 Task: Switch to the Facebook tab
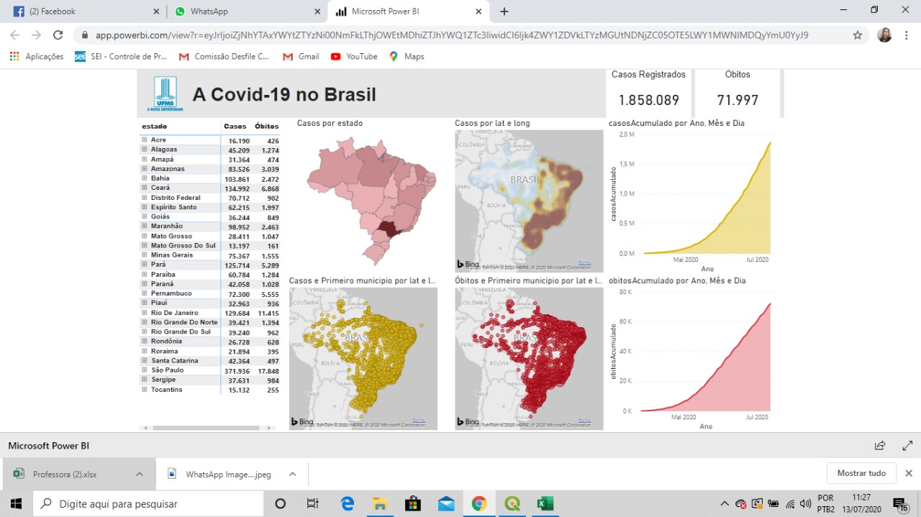tap(83, 12)
